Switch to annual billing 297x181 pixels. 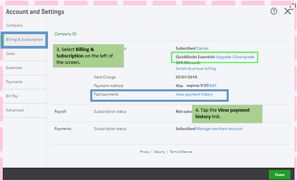195,69
